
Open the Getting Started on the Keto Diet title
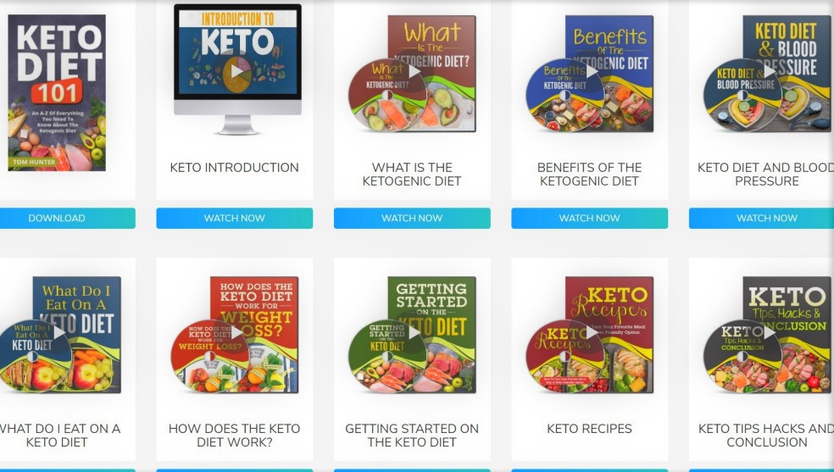tap(412, 436)
